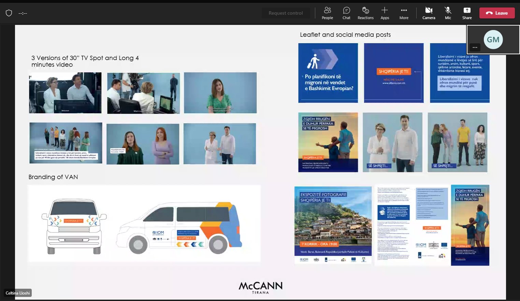This screenshot has height=301, width=520.
Task: Turn on the Camera
Action: [x=429, y=13]
